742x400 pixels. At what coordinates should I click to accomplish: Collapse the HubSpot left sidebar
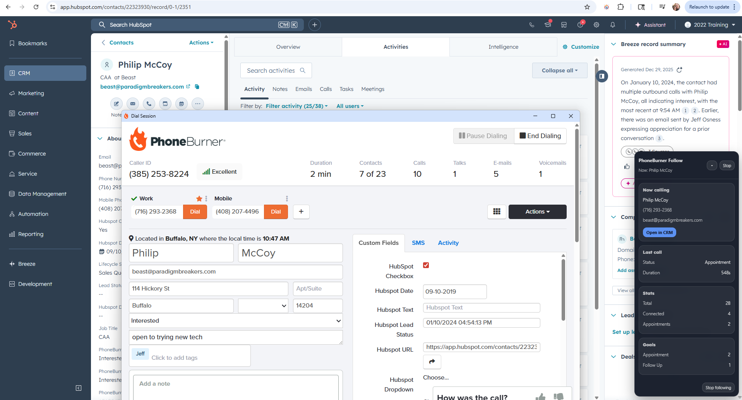pos(79,388)
